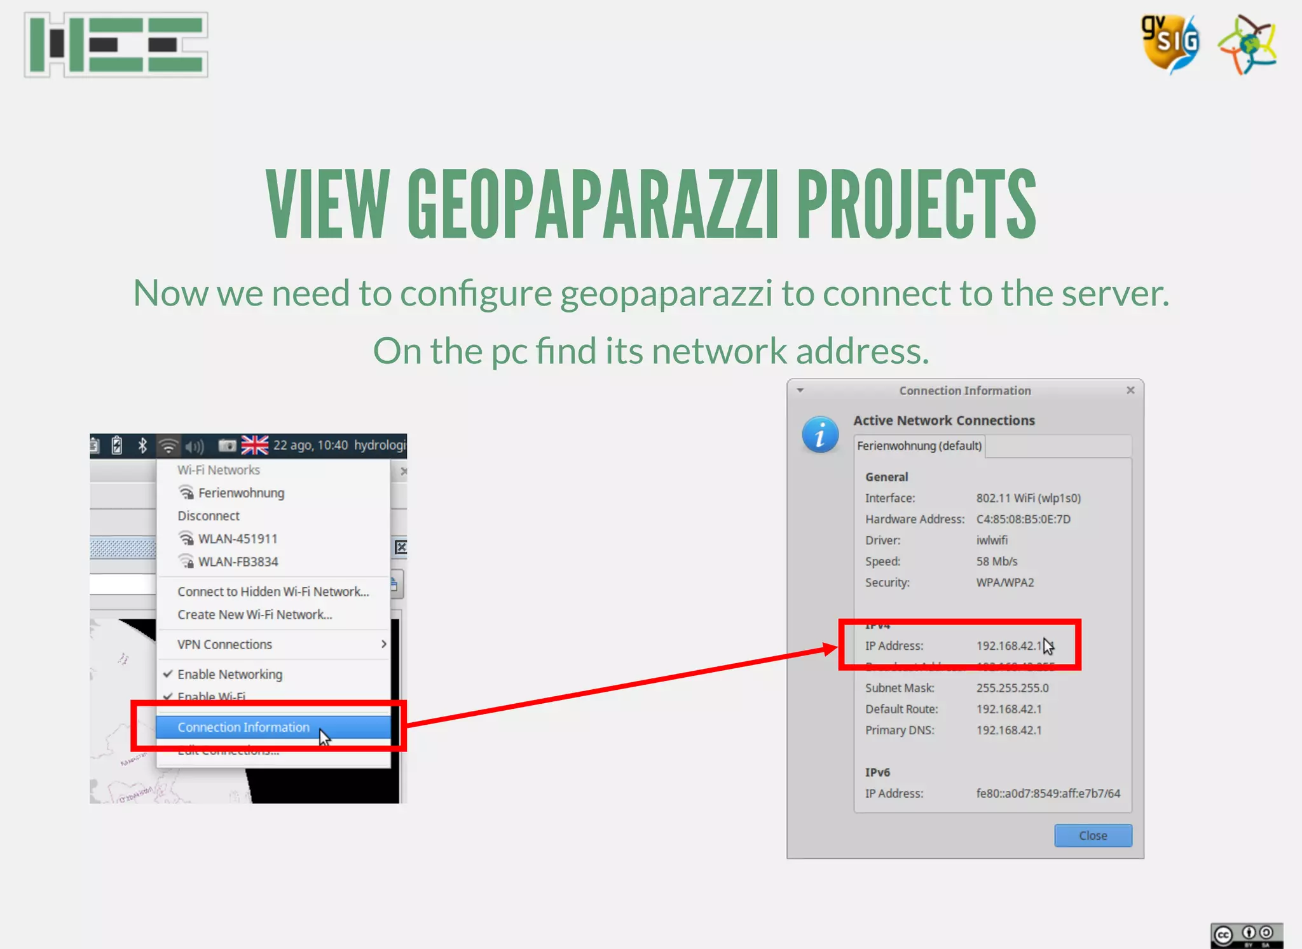
Task: Click the clipboard tray icon
Action: (95, 446)
